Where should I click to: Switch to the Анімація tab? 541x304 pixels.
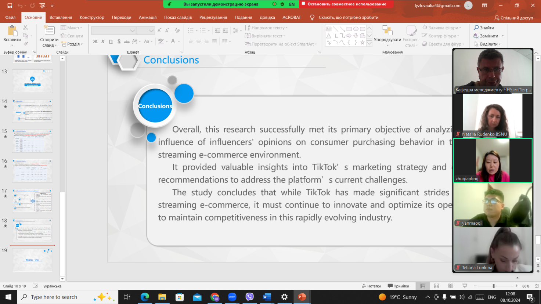coord(148,17)
